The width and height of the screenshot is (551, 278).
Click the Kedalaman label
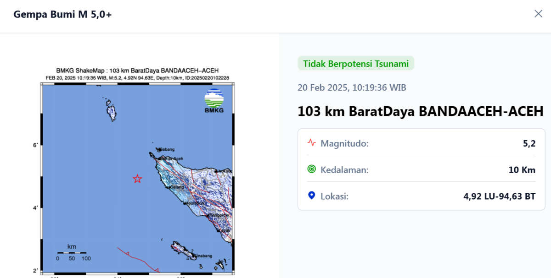click(344, 170)
